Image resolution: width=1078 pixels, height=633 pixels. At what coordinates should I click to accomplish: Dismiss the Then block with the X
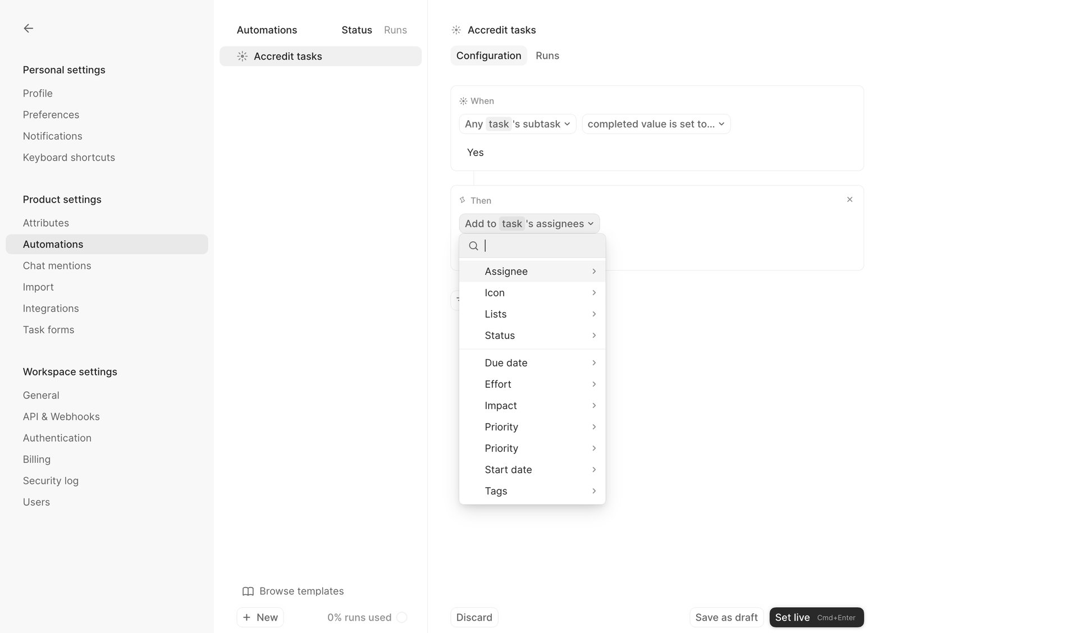(x=849, y=199)
